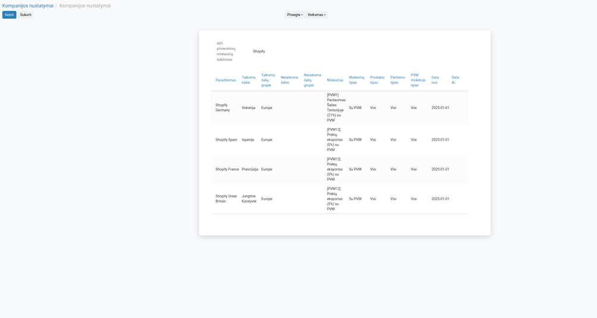The height and width of the screenshot is (318, 597).
Task: Sort by Netaikoma šalių grupei column
Action: pyautogui.click(x=313, y=80)
